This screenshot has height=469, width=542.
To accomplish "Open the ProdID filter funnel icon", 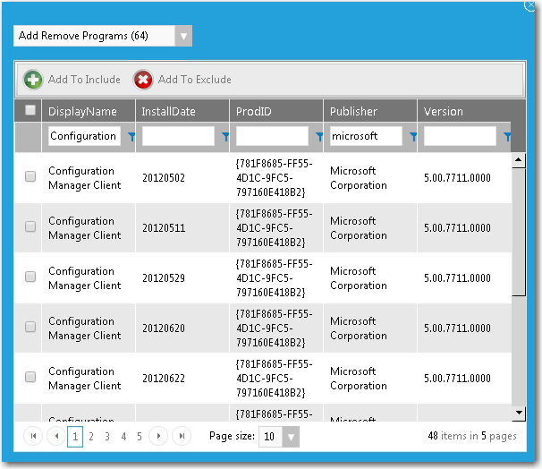I will (x=319, y=137).
